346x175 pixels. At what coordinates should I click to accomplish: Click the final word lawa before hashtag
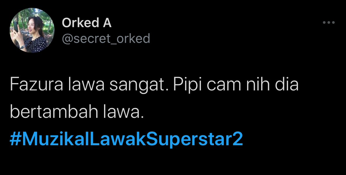coord(122,112)
